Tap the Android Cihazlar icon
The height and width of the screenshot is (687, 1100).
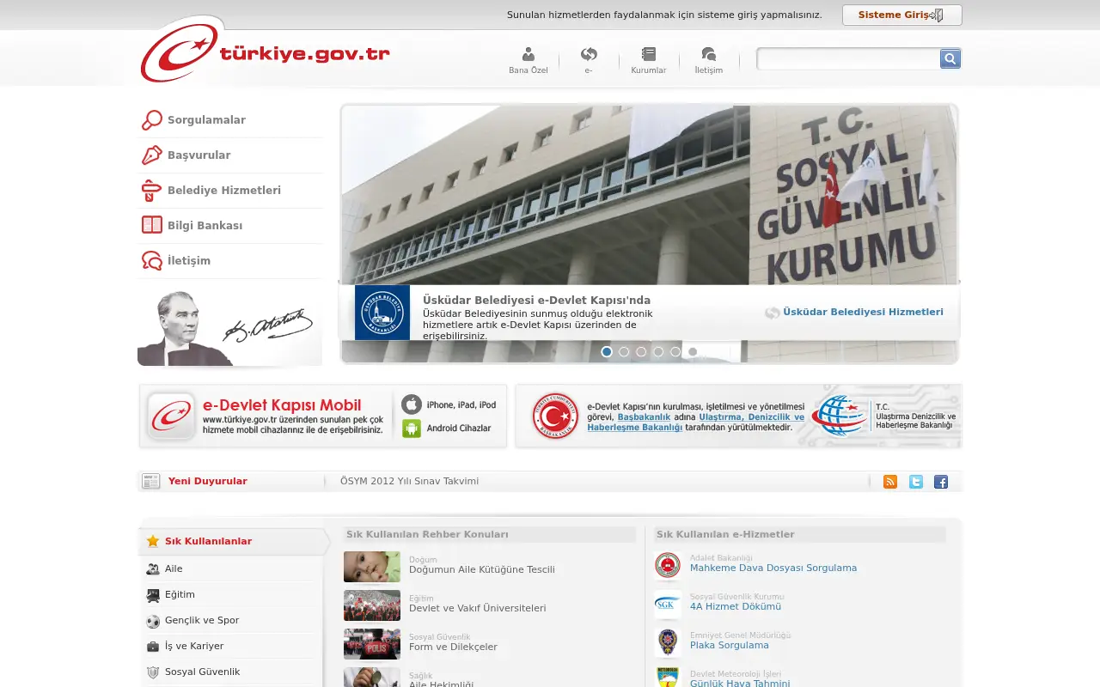pyautogui.click(x=412, y=428)
